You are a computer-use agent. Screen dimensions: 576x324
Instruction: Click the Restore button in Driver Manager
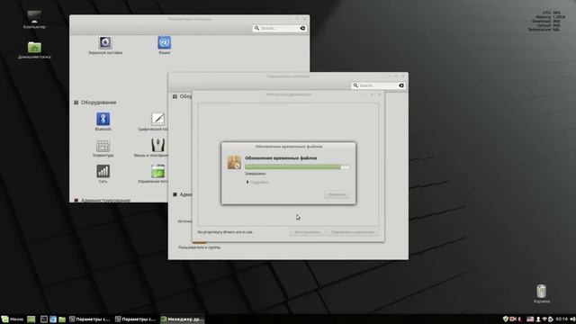coord(307,232)
